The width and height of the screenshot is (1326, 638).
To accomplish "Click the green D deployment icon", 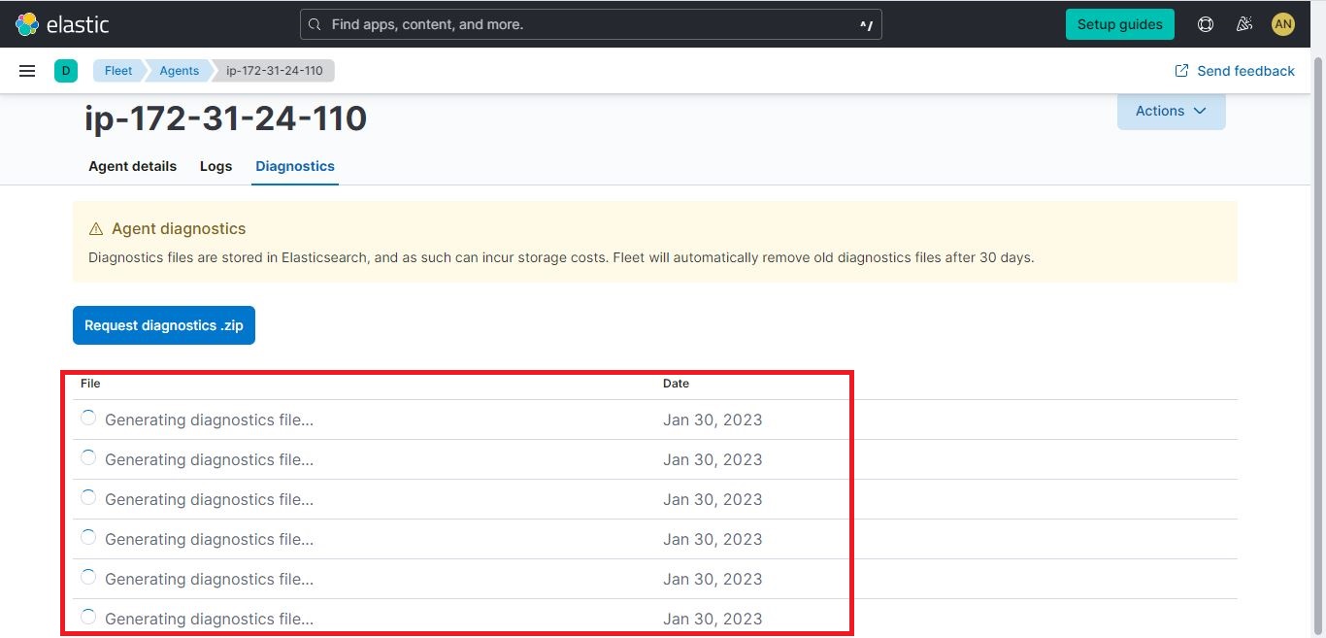I will 65,70.
